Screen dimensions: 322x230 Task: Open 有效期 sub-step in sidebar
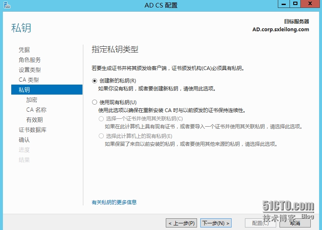pyautogui.click(x=35, y=120)
